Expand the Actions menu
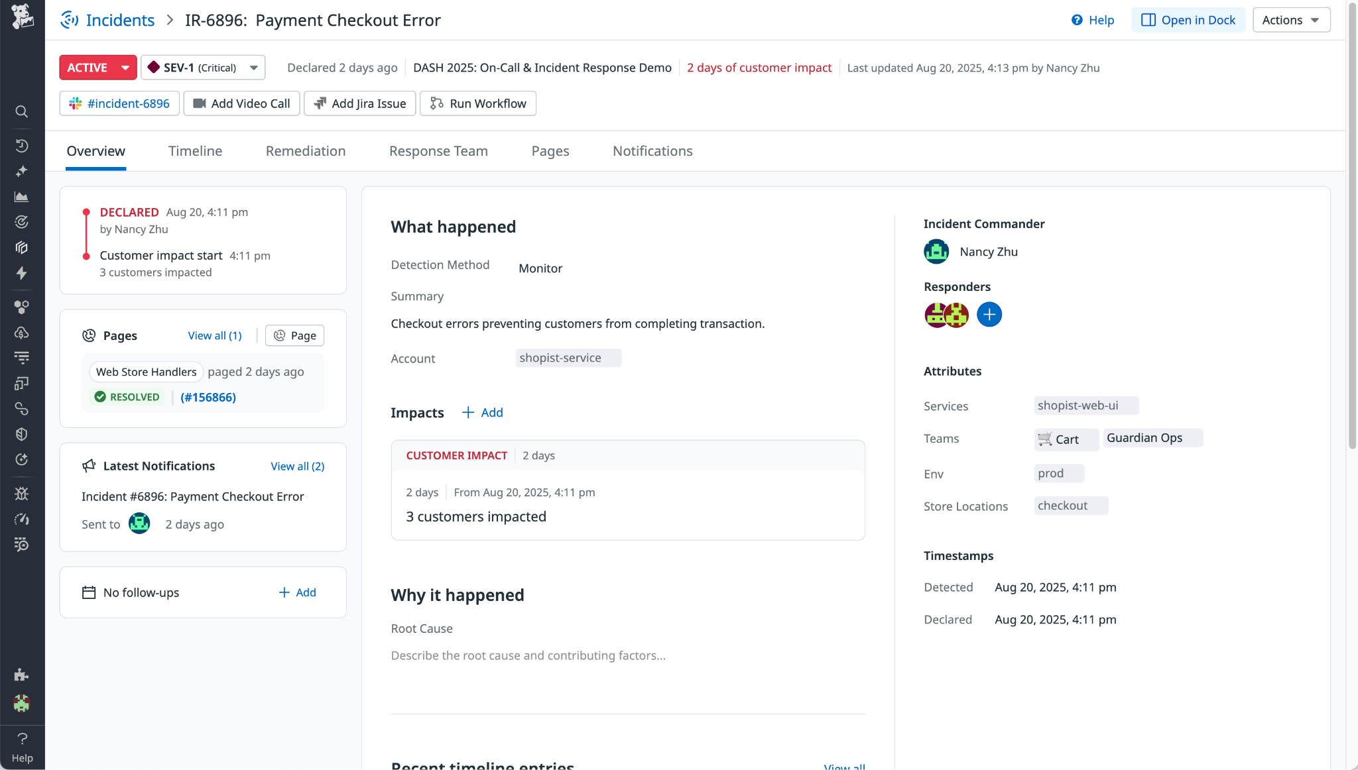This screenshot has width=1358, height=770. coord(1289,19)
